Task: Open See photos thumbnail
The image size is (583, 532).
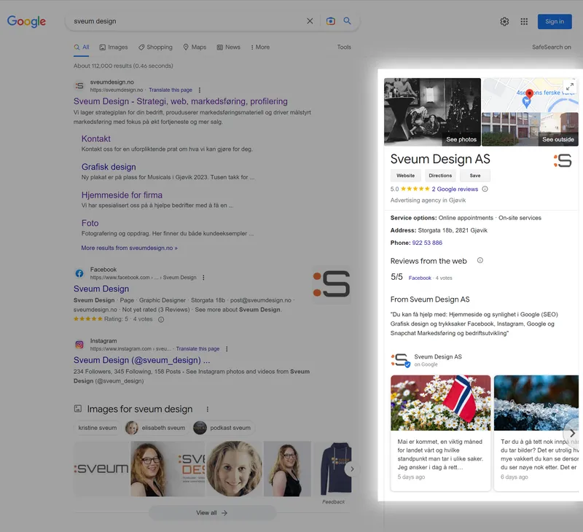Action: 432,112
